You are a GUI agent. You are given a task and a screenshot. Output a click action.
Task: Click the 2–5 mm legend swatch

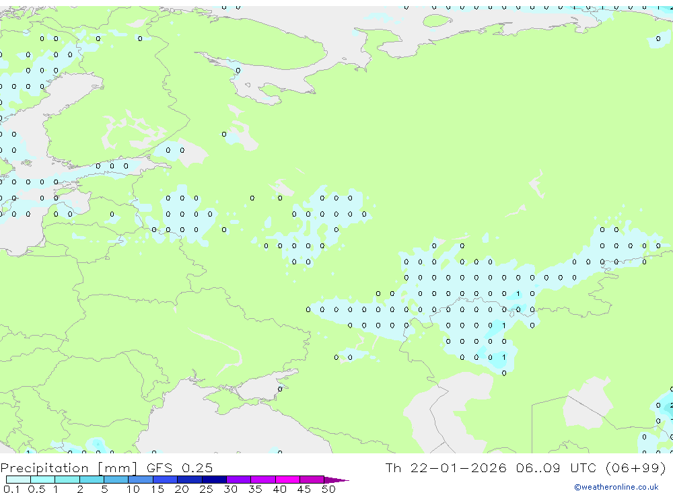[92, 480]
